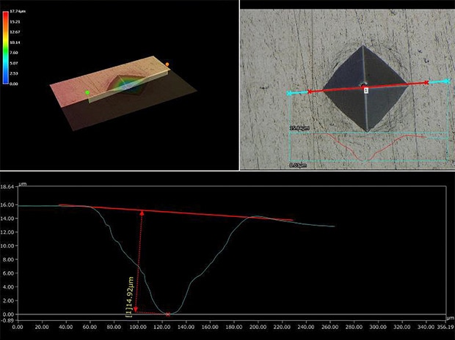Click the right red X on profile line
455x340 pixels.
pos(426,83)
